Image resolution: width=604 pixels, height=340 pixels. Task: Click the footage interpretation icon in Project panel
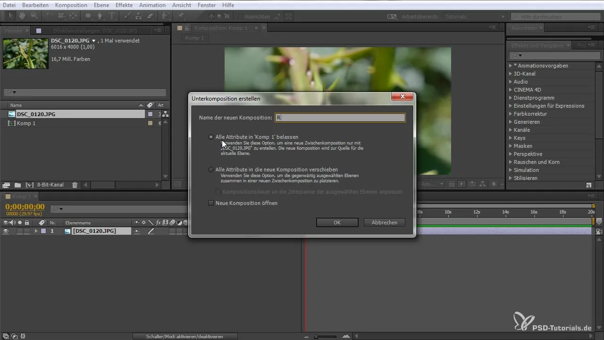tap(7, 185)
